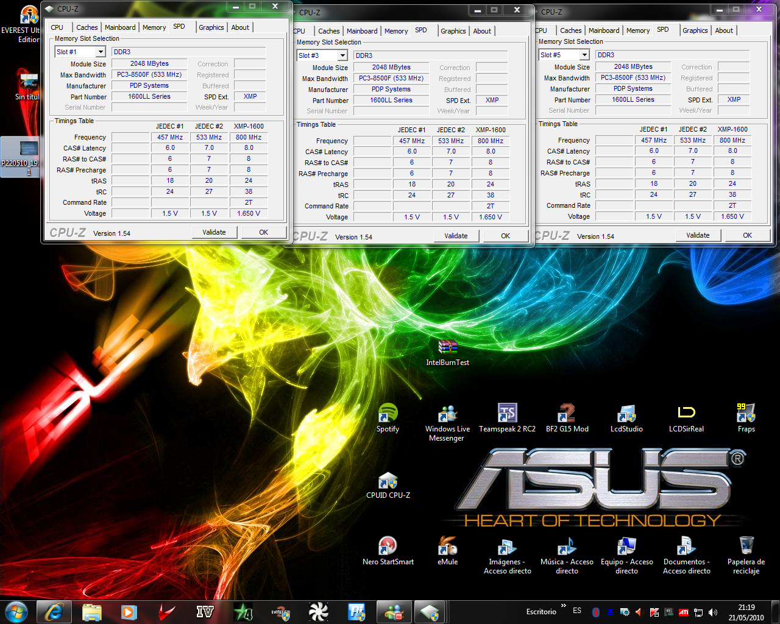Select the Fraps desktop icon
780x624 pixels.
click(746, 414)
